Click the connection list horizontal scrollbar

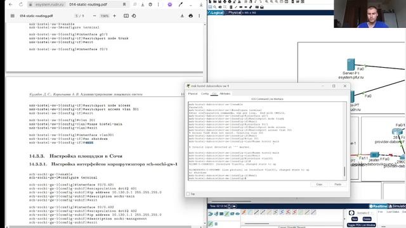pyautogui.click(x=257, y=224)
